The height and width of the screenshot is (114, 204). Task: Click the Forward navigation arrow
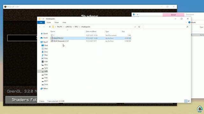pyautogui.click(x=44, y=27)
